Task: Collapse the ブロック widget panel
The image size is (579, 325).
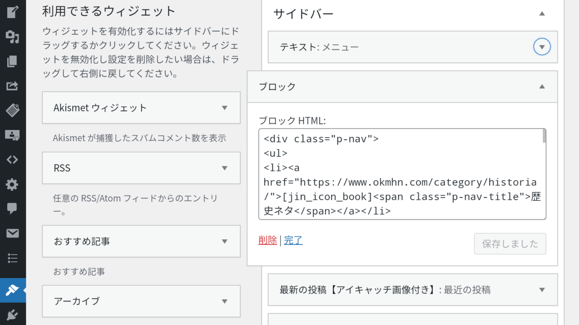Action: 542,87
